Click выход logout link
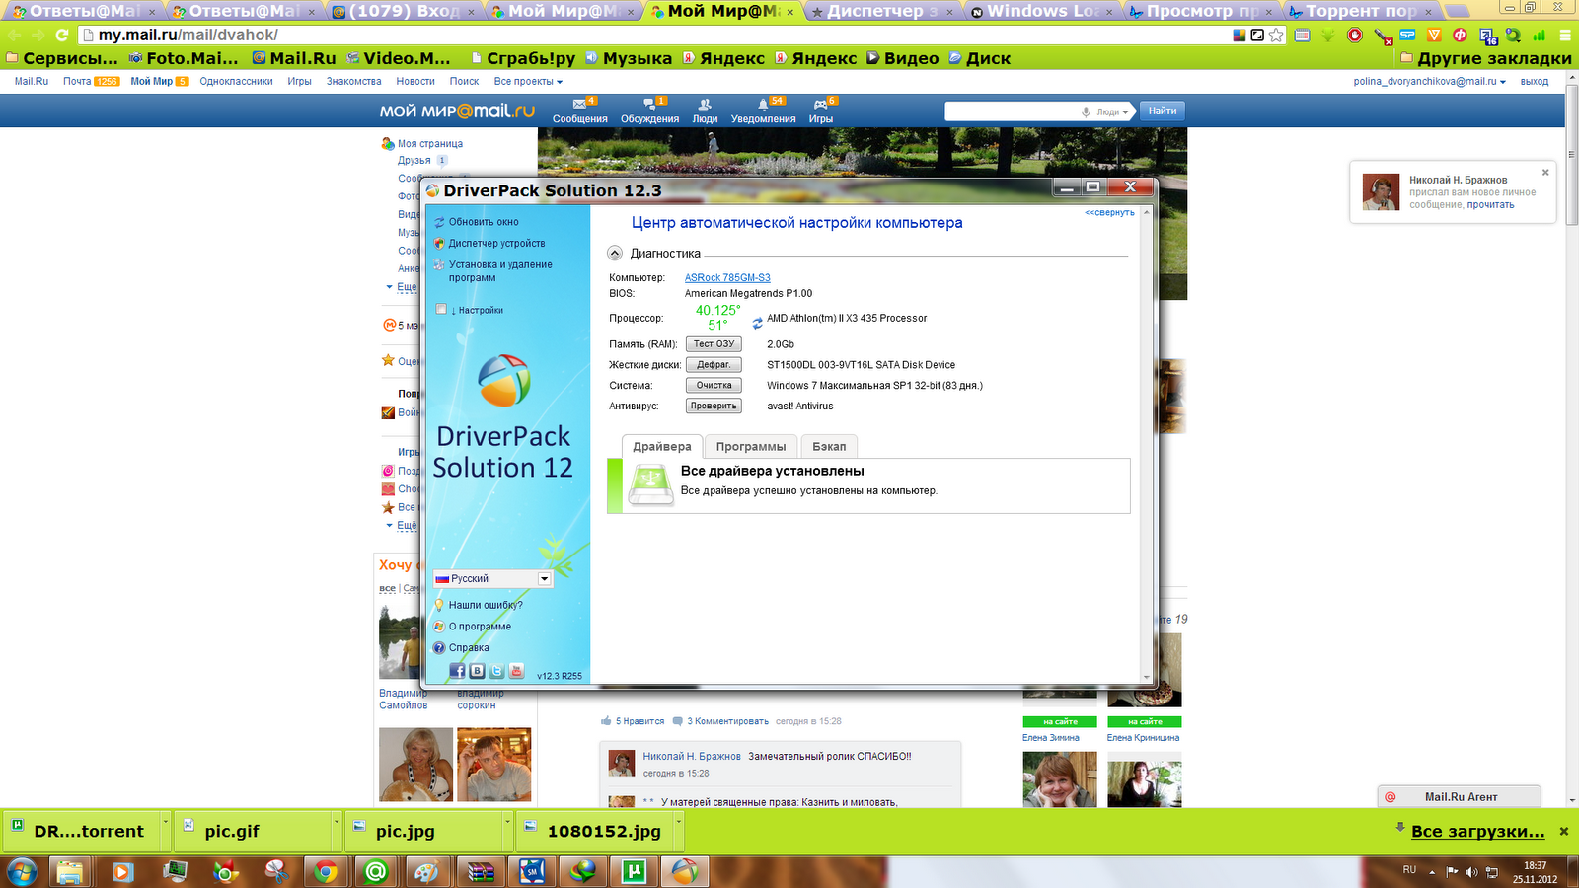The image size is (1579, 888). click(1534, 81)
